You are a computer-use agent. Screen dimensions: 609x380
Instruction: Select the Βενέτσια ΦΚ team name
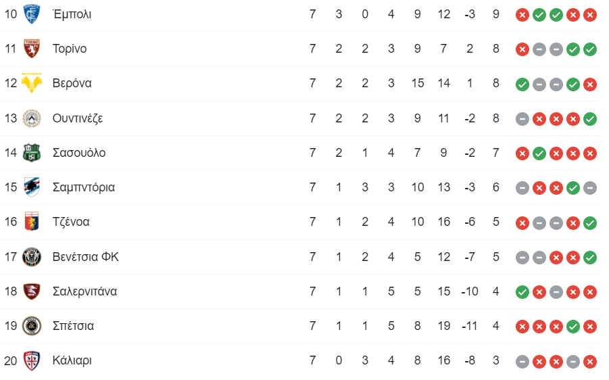[85, 257]
